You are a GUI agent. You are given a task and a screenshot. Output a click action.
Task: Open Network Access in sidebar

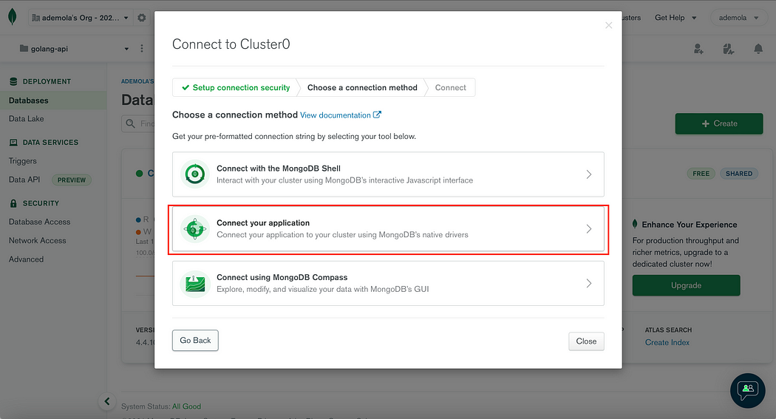[37, 240]
